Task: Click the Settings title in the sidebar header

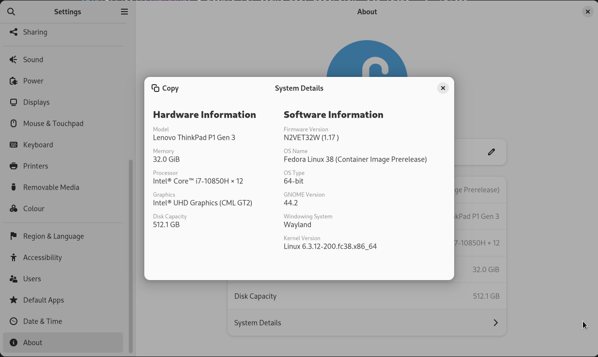Action: (x=68, y=12)
